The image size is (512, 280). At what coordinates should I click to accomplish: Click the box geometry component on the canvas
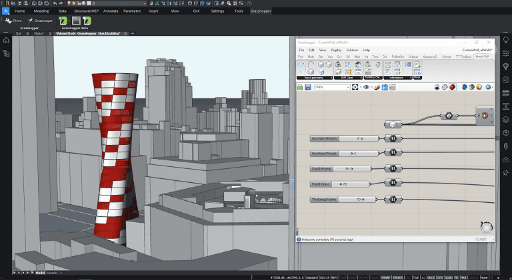click(393, 124)
